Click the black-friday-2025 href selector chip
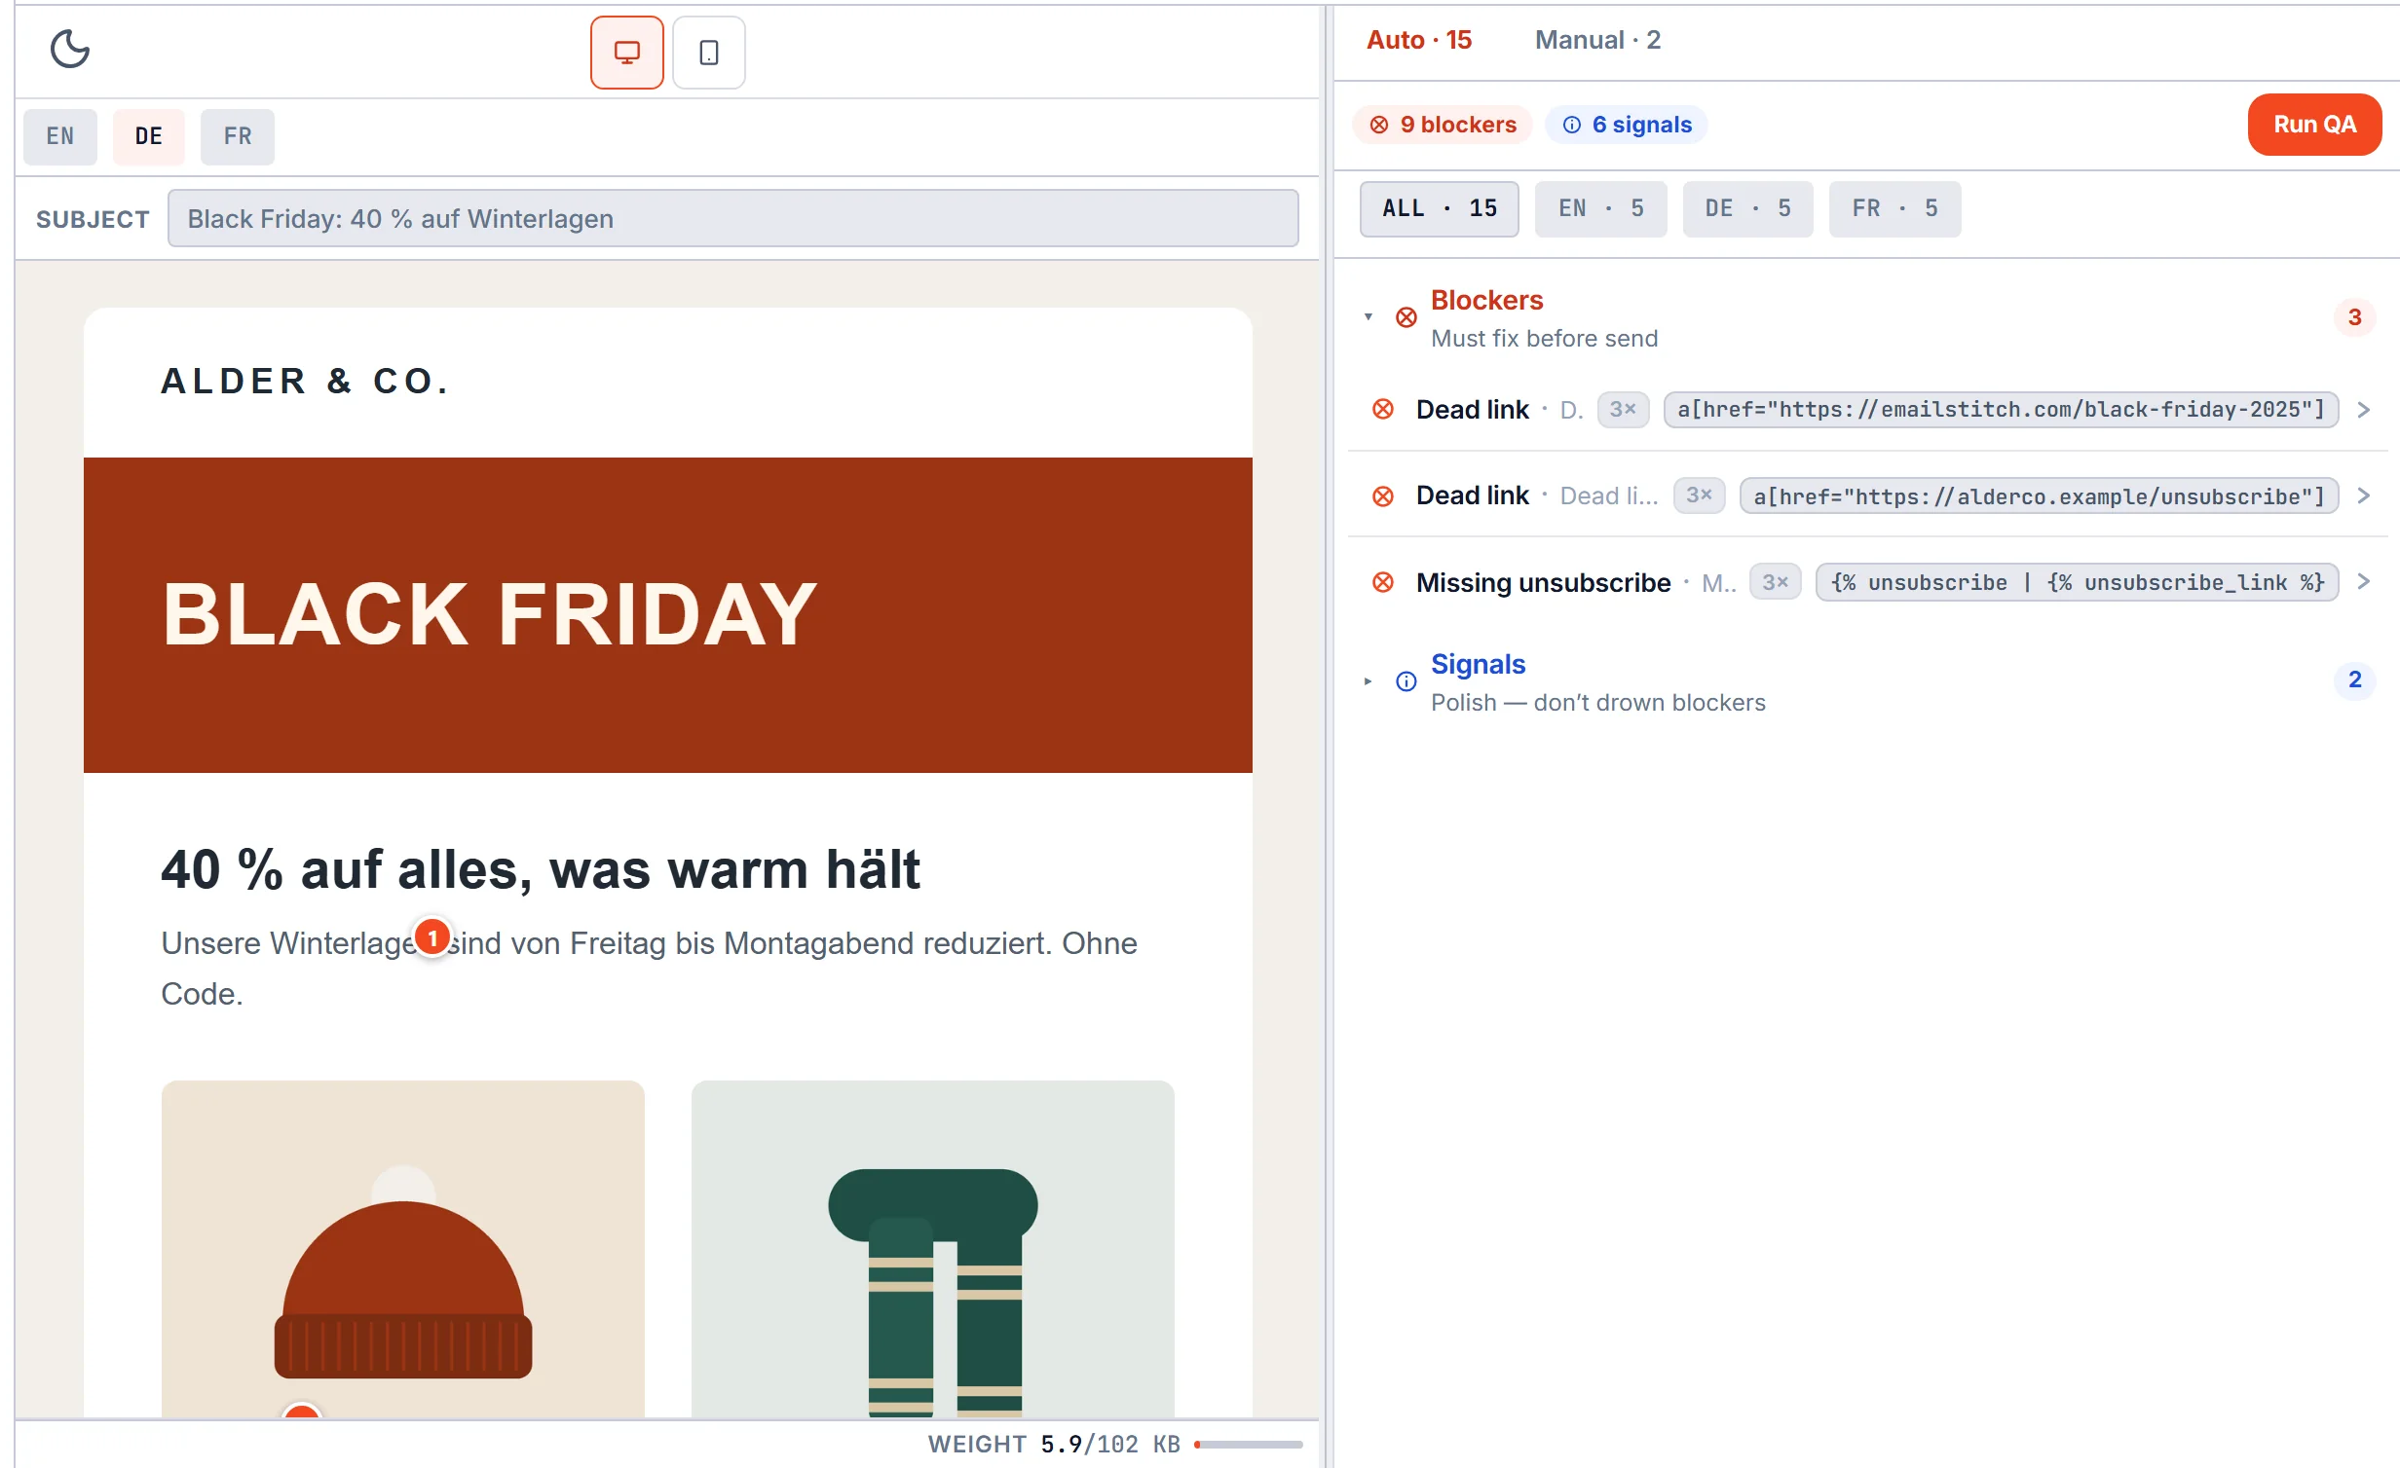The height and width of the screenshot is (1468, 2400). tap(2001, 410)
